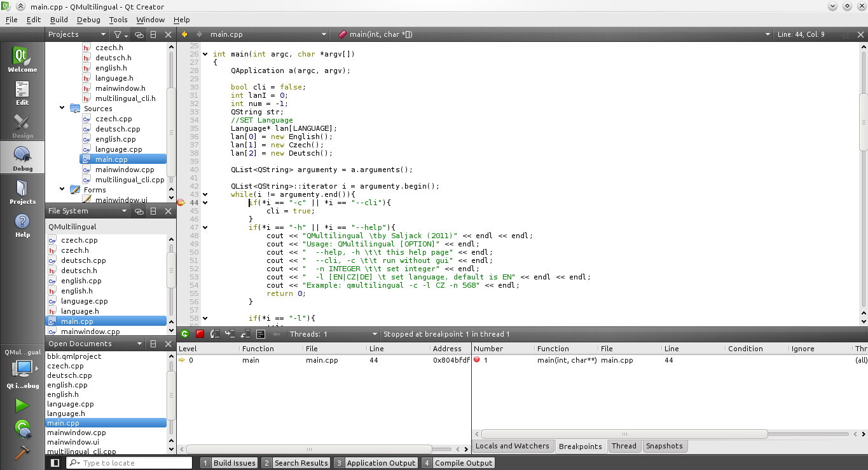This screenshot has width=868, height=470.
Task: Switch to Edit mode
Action: click(x=22, y=93)
